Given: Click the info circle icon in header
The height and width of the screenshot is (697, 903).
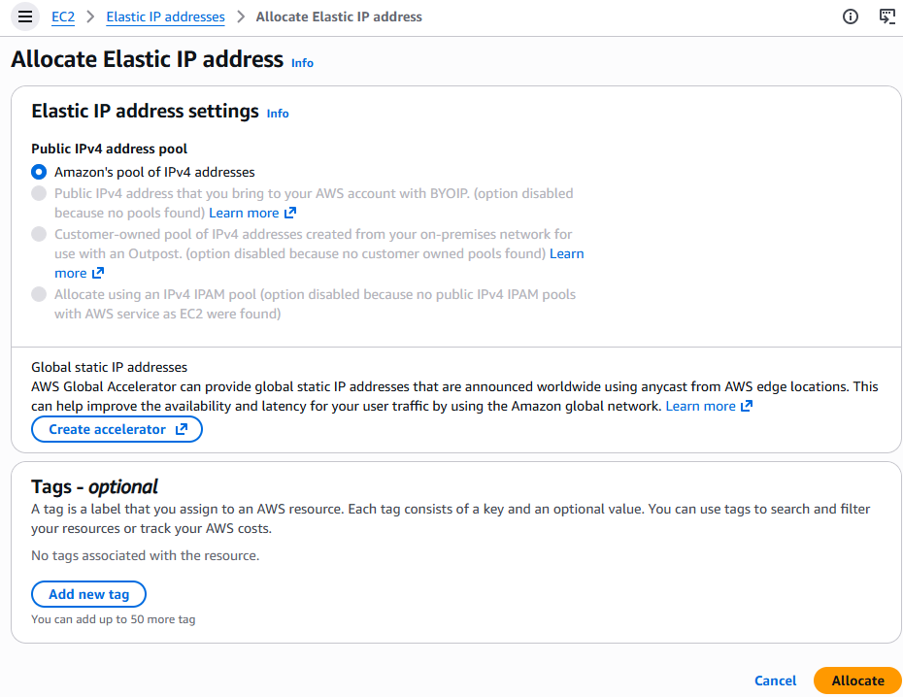Looking at the screenshot, I should coord(851,17).
